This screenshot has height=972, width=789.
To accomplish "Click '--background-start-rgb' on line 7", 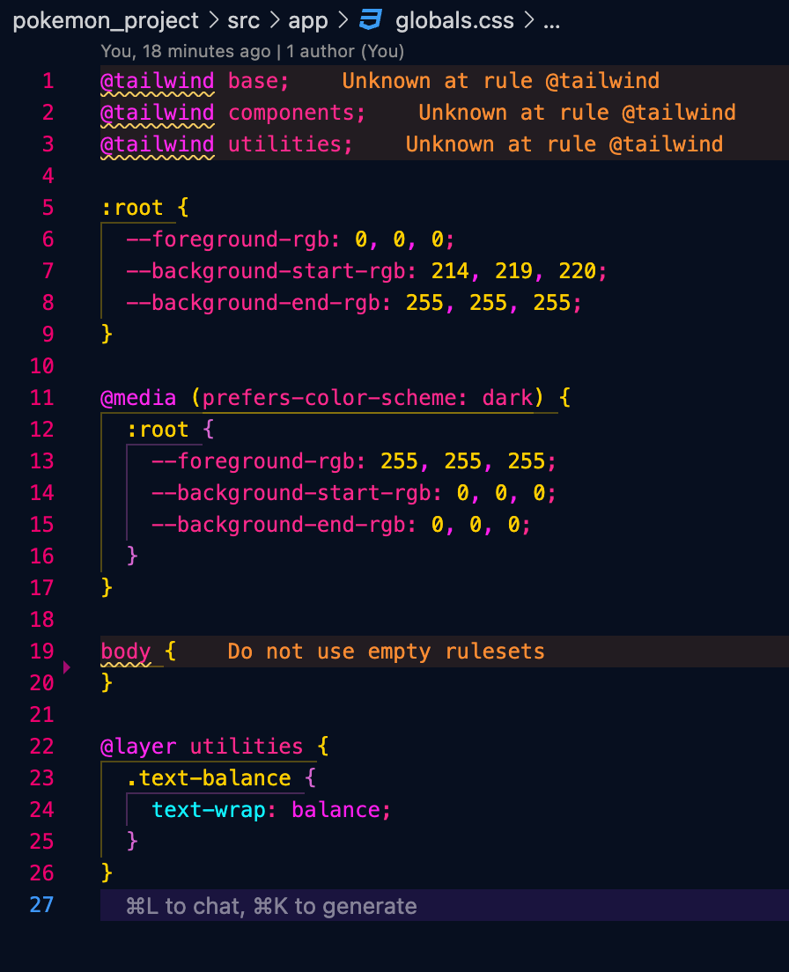I will pyautogui.click(x=265, y=271).
